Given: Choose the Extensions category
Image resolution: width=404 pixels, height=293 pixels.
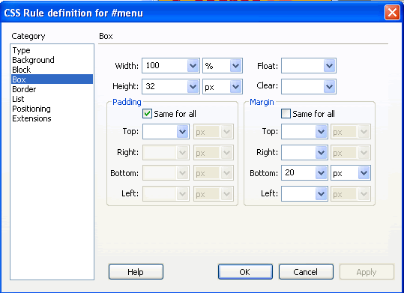Looking at the screenshot, I should click(31, 118).
